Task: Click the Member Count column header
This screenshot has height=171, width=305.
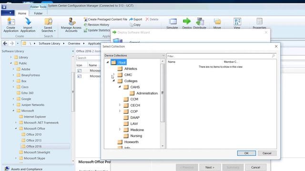Action: pyautogui.click(x=231, y=62)
